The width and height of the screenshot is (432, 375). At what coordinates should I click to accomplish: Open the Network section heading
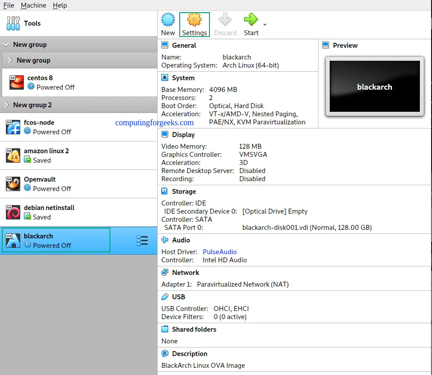click(x=186, y=272)
